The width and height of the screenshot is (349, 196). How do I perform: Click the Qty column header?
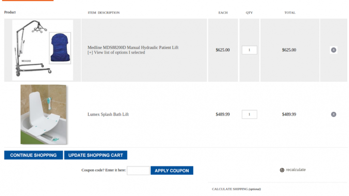click(x=249, y=13)
